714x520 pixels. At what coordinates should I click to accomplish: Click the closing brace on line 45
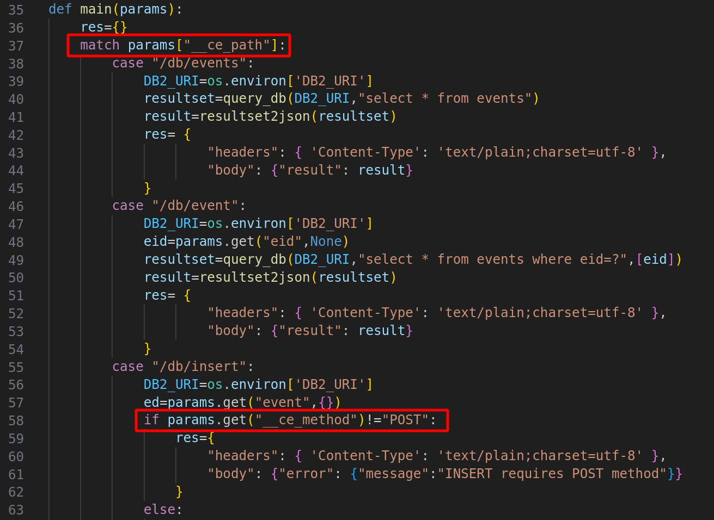(x=148, y=188)
